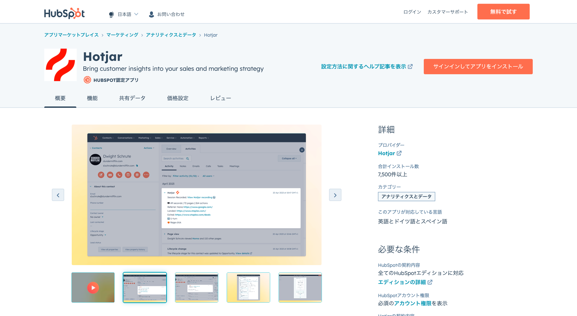
Task: Click the Hotjar app logo
Action: pyautogui.click(x=61, y=65)
